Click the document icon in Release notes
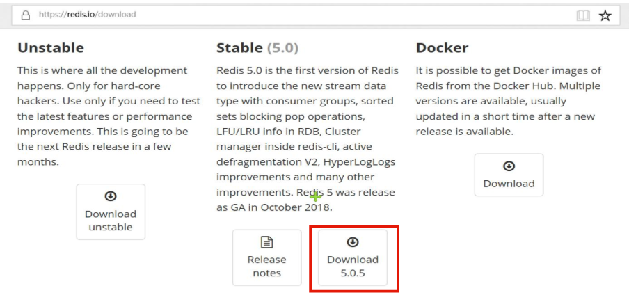Image resolution: width=629 pixels, height=302 pixels. tap(266, 242)
